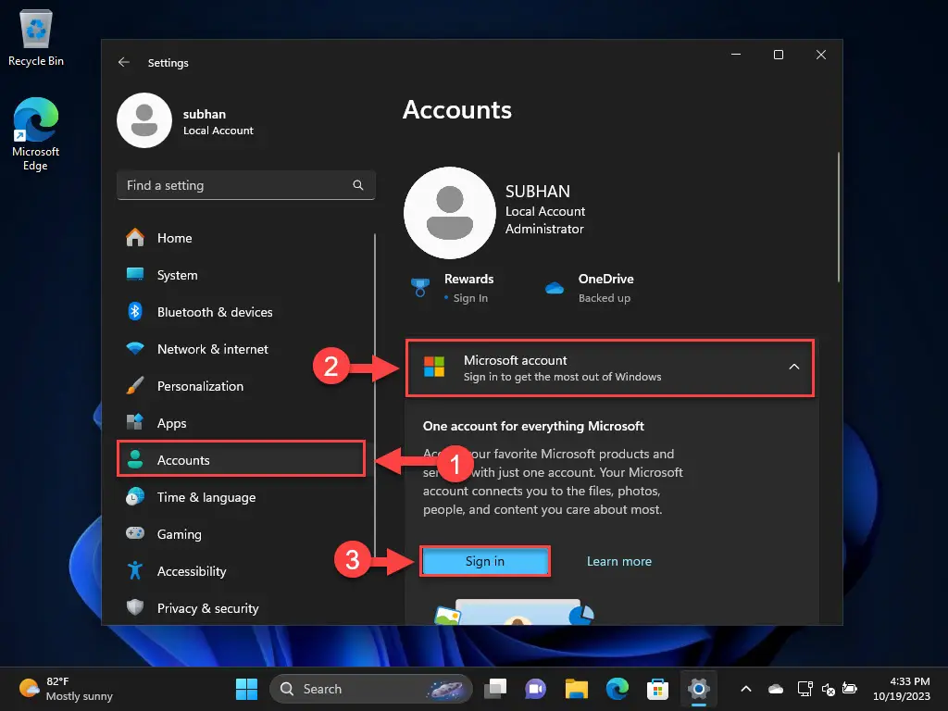The image size is (948, 711).
Task: Show hidden system tray icons
Action: (746, 689)
